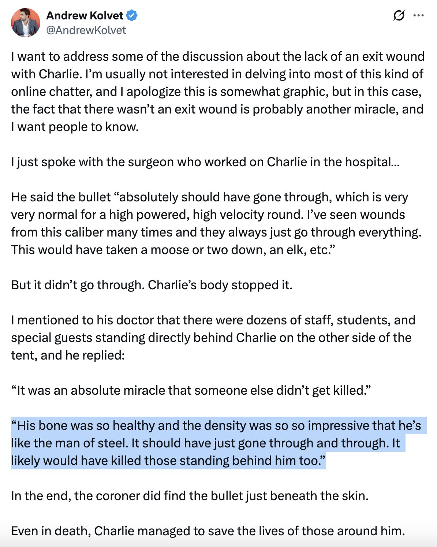The image size is (437, 547).
Task: Click the blue verified checkmark badge
Action: tap(132, 15)
